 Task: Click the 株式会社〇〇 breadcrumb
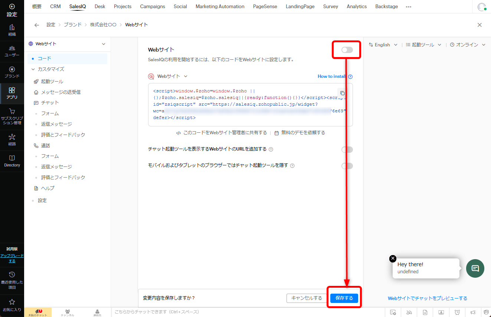coord(104,25)
